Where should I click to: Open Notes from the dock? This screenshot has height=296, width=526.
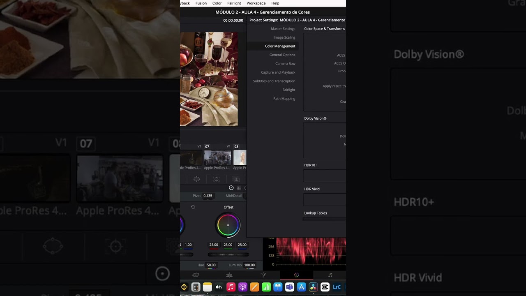pos(208,287)
